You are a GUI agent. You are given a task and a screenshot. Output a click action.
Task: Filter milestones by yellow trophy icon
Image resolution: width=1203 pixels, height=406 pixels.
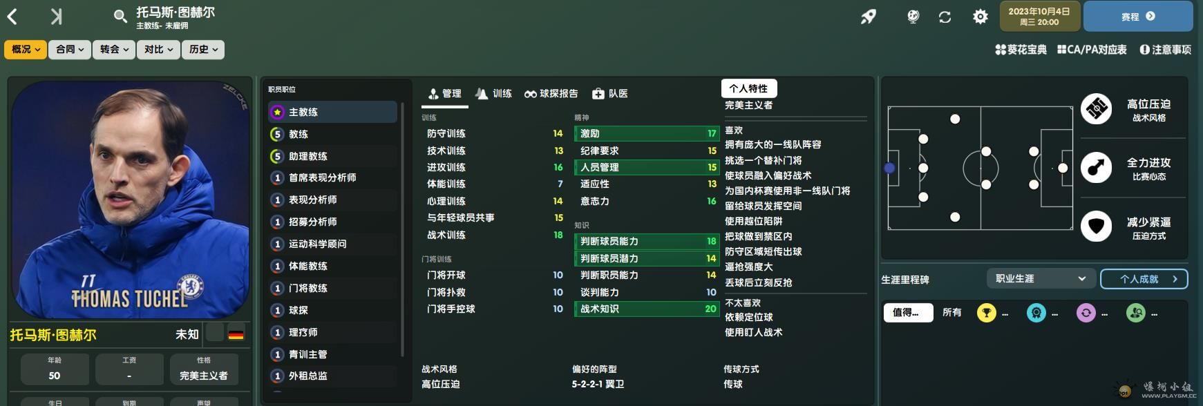(x=986, y=313)
